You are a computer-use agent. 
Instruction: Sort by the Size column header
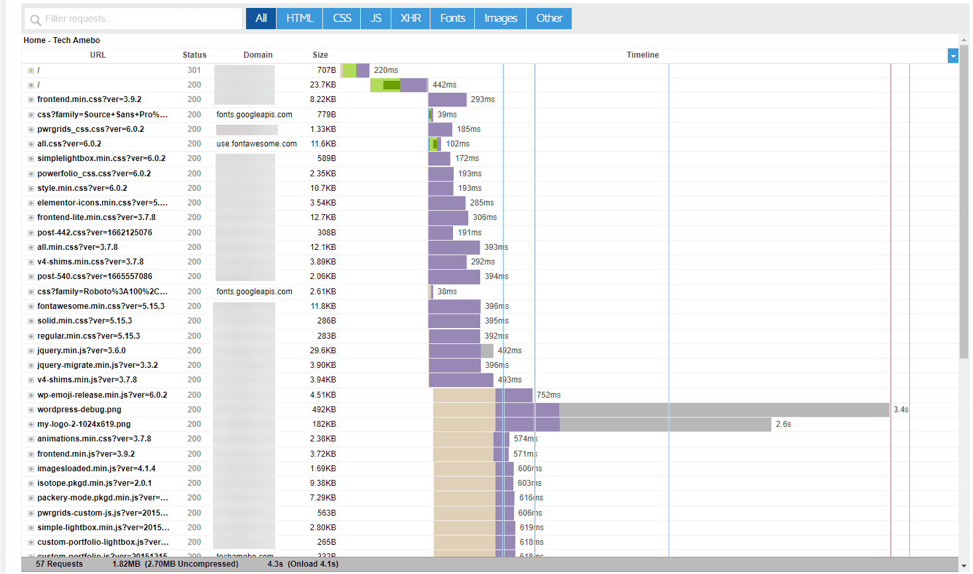tap(320, 55)
